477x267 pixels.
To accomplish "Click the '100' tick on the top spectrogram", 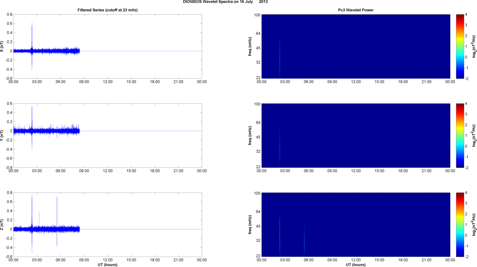I will (x=257, y=15).
